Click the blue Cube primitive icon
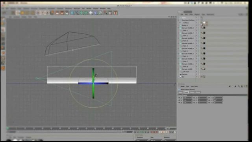 72,13
